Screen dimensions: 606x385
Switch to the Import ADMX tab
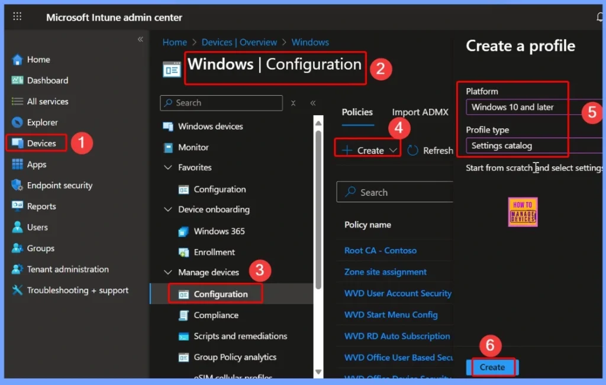(x=420, y=112)
